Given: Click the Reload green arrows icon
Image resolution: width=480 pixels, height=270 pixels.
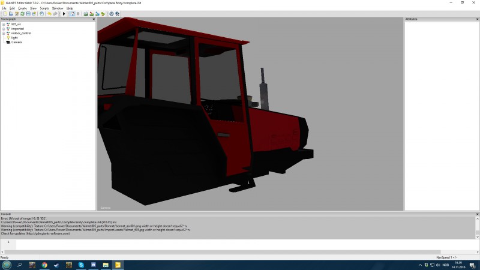Looking at the screenshot, I should (22, 14).
